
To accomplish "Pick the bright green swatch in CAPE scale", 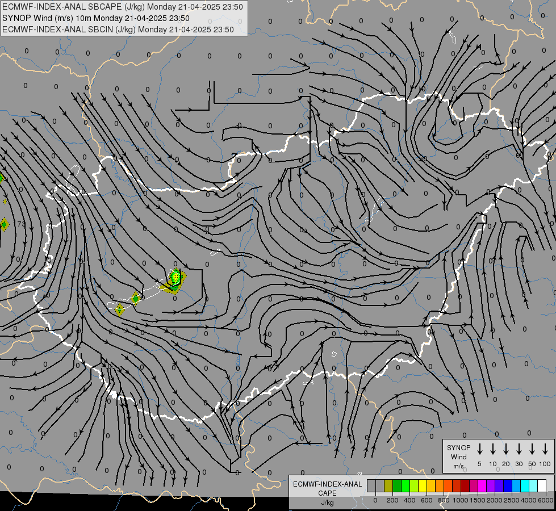I will 405,485.
